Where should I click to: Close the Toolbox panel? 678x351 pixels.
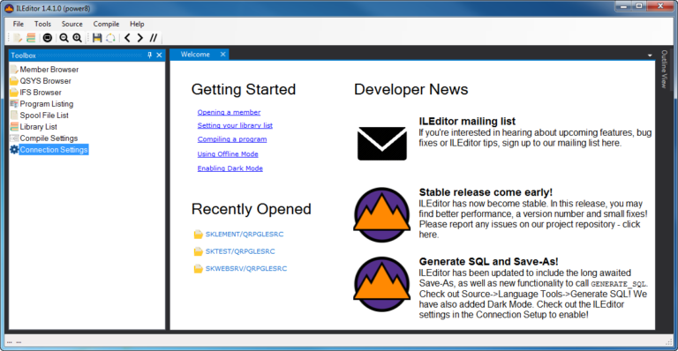[159, 56]
